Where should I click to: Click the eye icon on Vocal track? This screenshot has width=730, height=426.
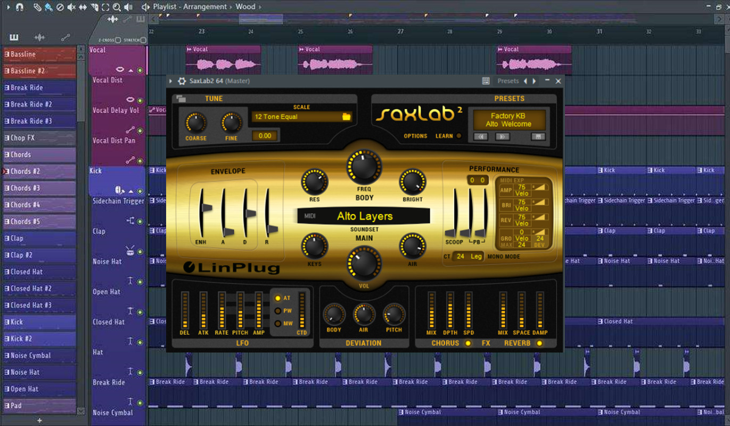pos(120,70)
